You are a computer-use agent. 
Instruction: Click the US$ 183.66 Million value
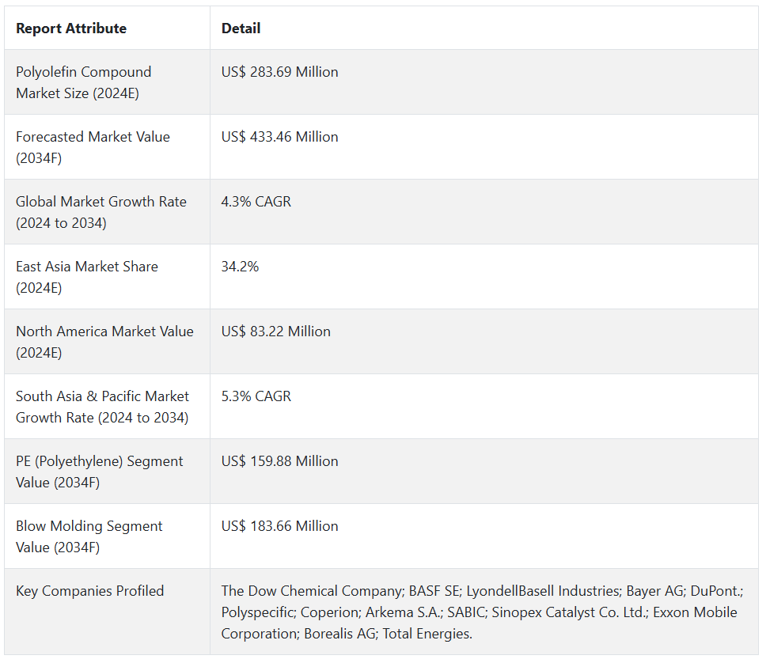[279, 526]
